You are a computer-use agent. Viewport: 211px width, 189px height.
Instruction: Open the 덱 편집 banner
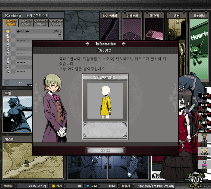coord(154,27)
